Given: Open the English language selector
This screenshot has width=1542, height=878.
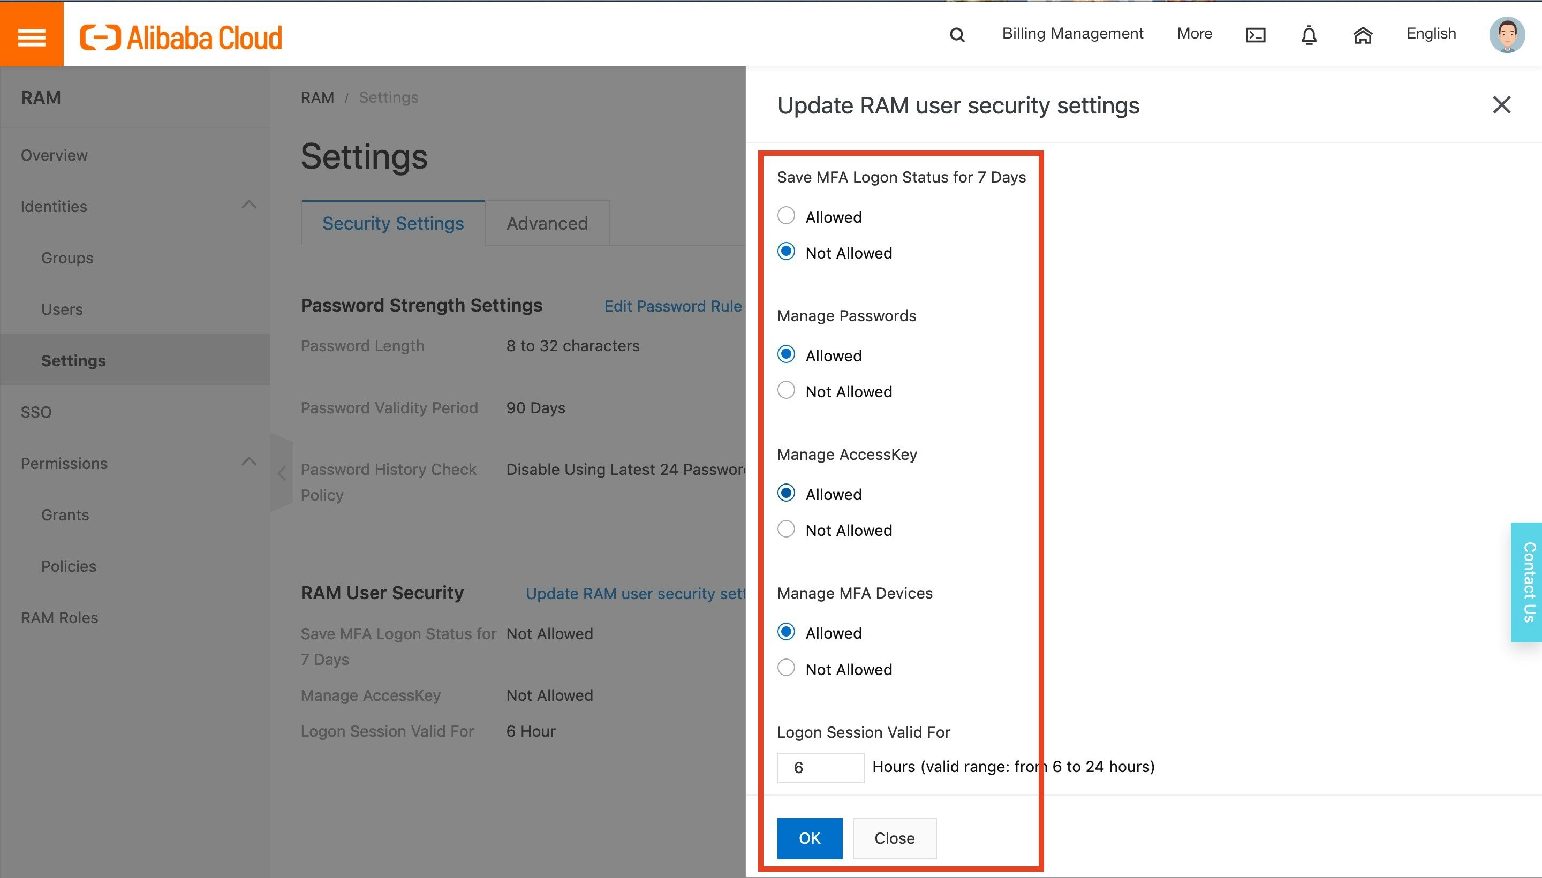Looking at the screenshot, I should pyautogui.click(x=1431, y=34).
